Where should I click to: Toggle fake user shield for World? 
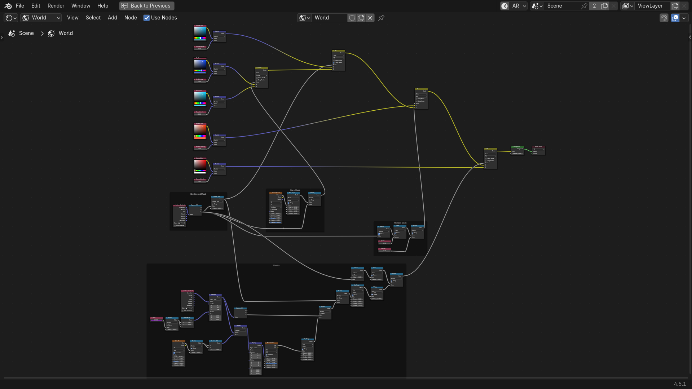click(x=352, y=18)
